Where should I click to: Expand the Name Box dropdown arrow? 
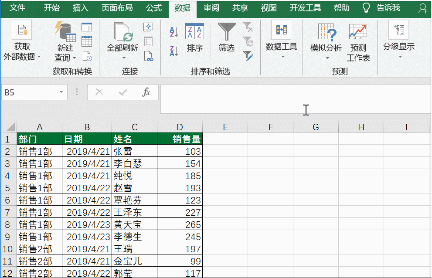tap(61, 92)
